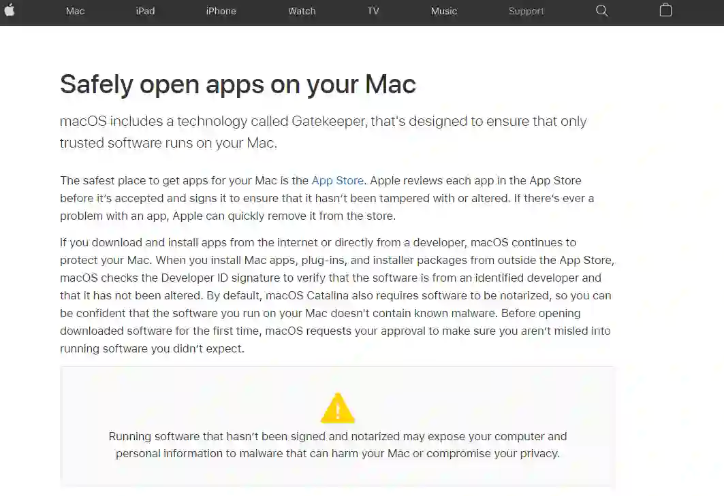Go to the iPad section
Image resolution: width=724 pixels, height=496 pixels.
click(x=146, y=11)
